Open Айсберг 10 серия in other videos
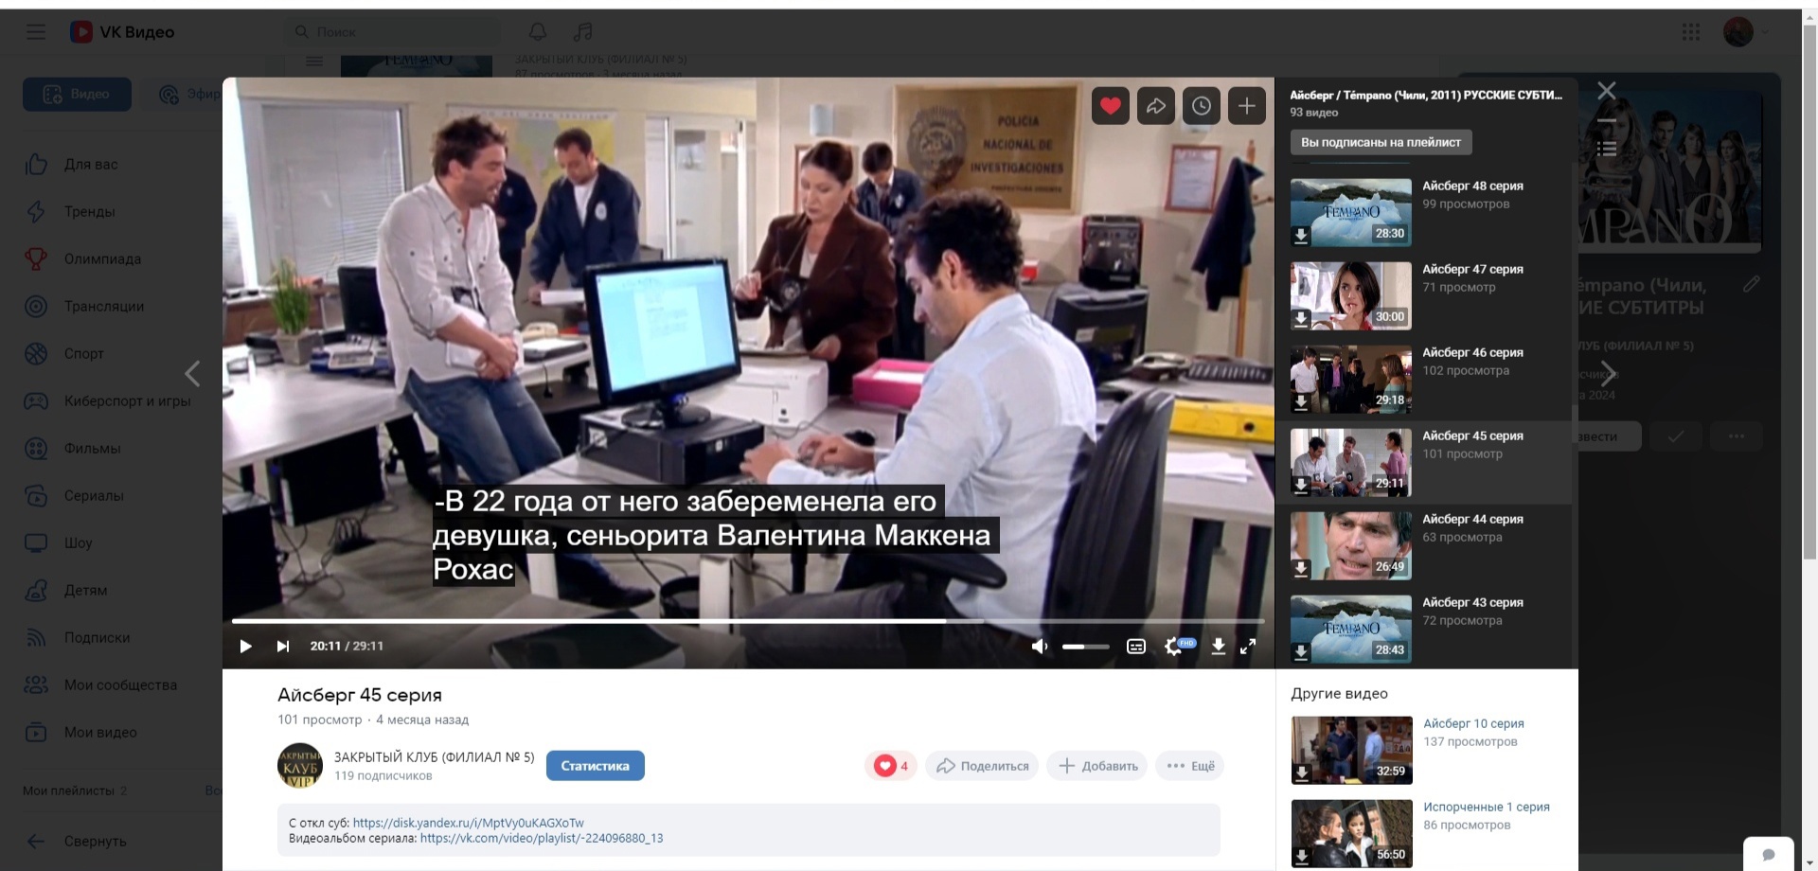Screen dimensions: 1818x871 1473,723
